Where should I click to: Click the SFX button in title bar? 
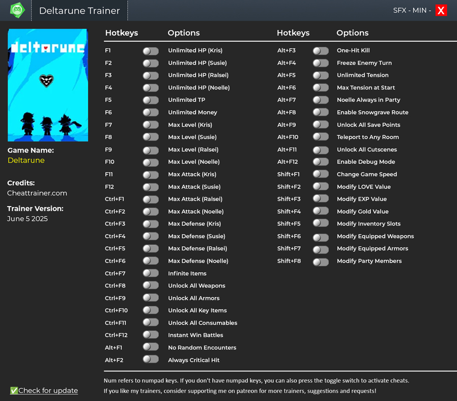399,11
